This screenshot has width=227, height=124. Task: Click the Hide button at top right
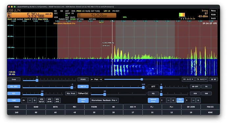[214, 14]
